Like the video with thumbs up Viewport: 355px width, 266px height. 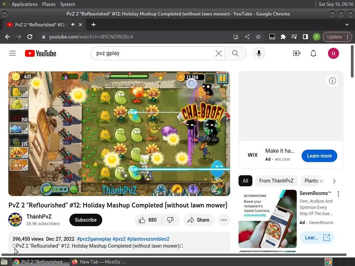click(x=148, y=220)
